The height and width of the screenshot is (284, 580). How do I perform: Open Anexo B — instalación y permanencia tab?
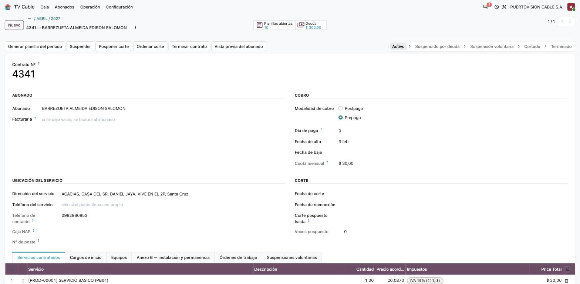click(173, 257)
